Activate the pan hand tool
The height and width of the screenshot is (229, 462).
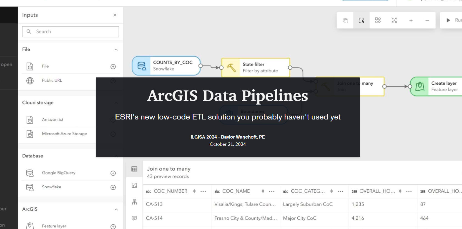345,20
